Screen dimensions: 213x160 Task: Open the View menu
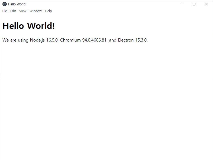click(23, 11)
